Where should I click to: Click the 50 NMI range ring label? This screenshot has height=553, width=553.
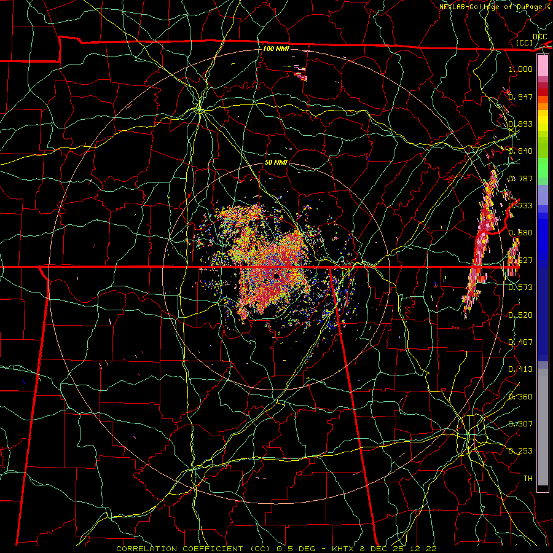[276, 162]
